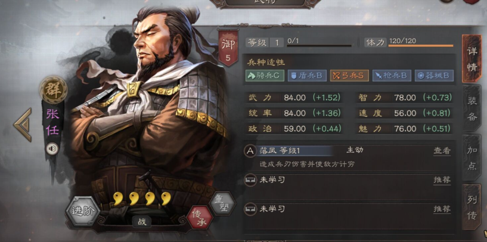The height and width of the screenshot is (242, 487).
Task: Tap the 群 faction emblem
Action: [x=54, y=90]
